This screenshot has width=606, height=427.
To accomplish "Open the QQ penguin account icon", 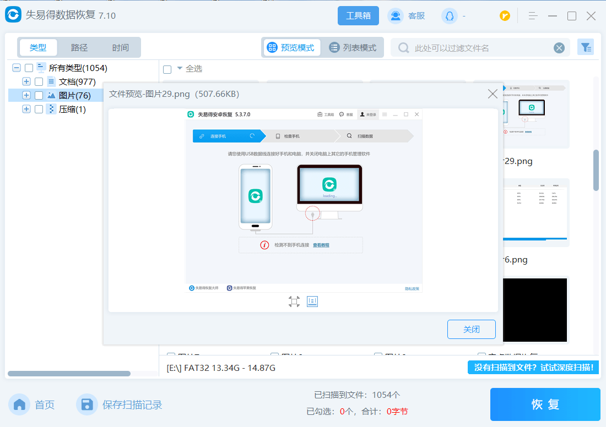I will [449, 16].
